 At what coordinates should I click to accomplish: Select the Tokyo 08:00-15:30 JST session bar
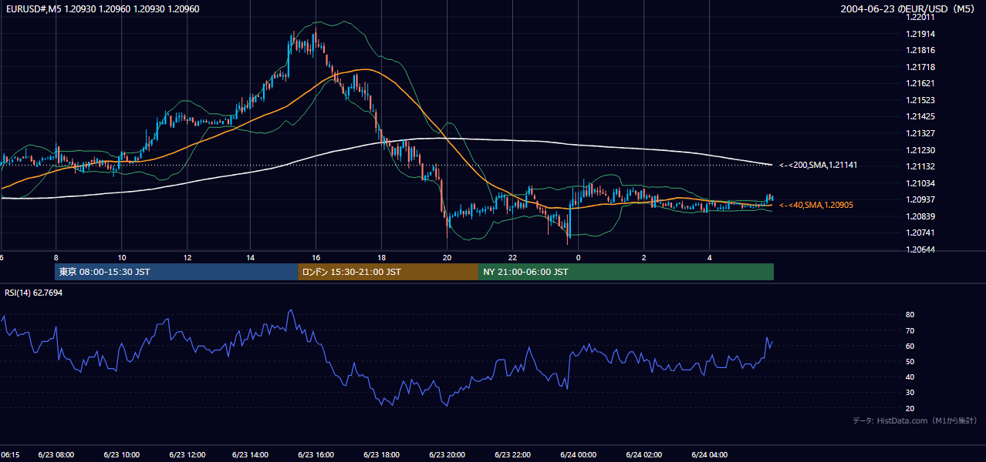point(177,272)
